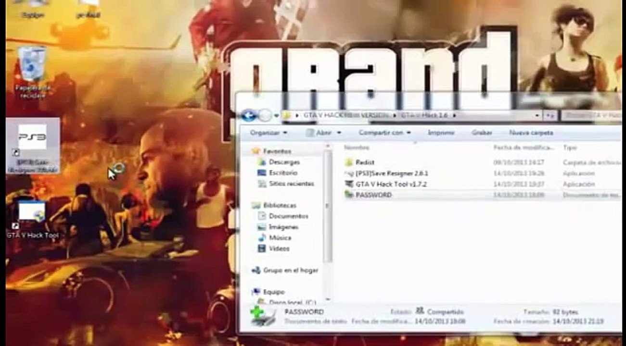Sort by the Nombre column header
The height and width of the screenshot is (346, 626).
[x=357, y=148]
